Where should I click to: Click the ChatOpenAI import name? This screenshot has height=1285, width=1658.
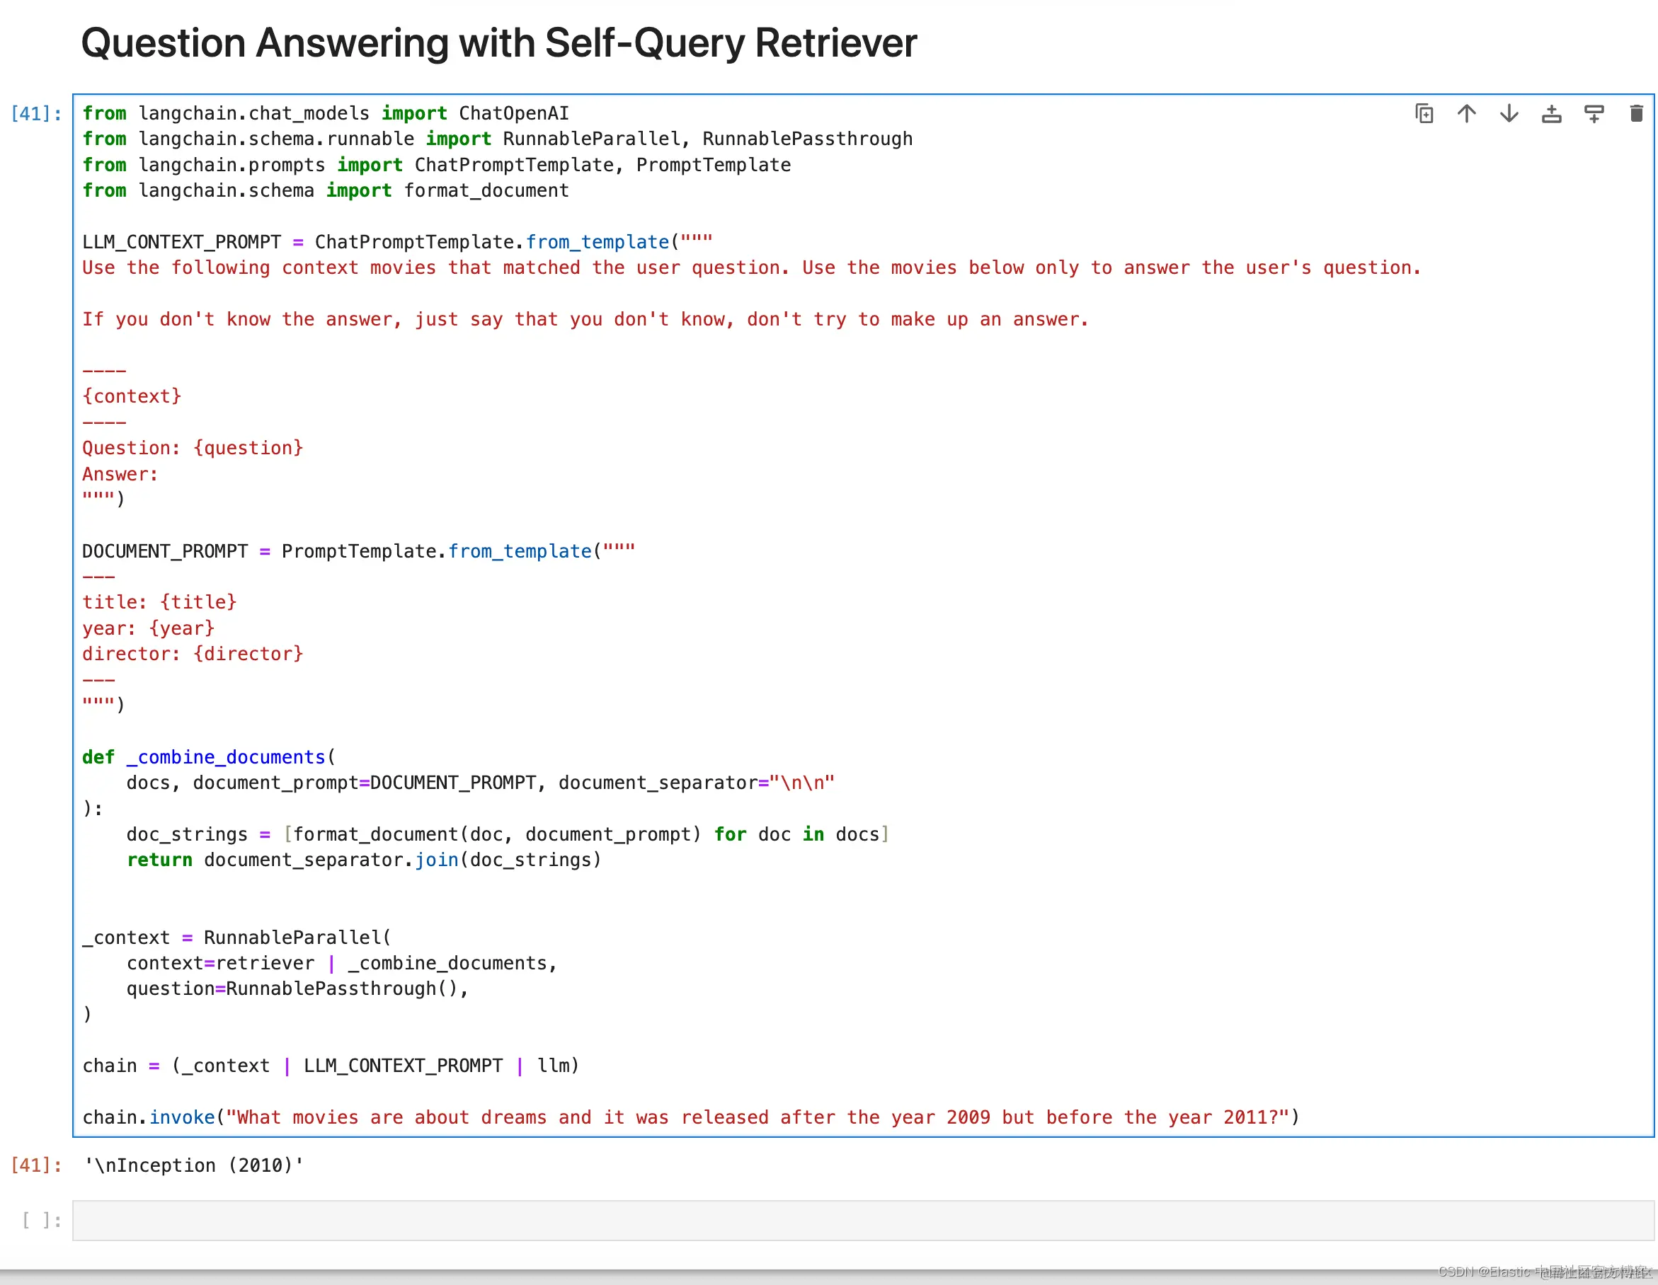(514, 114)
